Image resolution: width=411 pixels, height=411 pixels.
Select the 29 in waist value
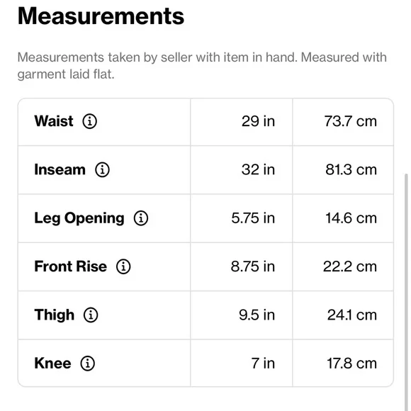[258, 121]
